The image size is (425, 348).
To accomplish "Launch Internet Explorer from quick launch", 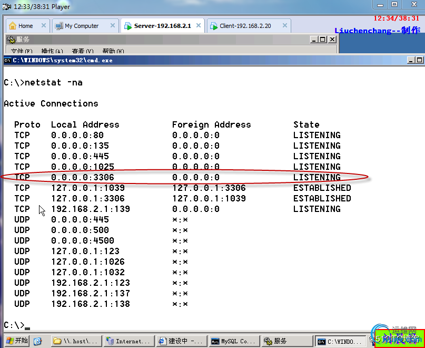I will click(x=38, y=341).
